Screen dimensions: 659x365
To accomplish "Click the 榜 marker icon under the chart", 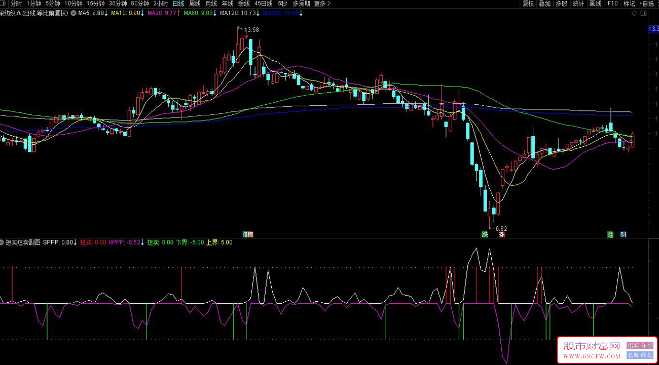I will click(x=247, y=234).
